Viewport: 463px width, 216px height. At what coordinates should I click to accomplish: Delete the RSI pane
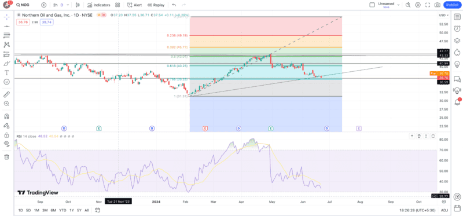click(419, 136)
